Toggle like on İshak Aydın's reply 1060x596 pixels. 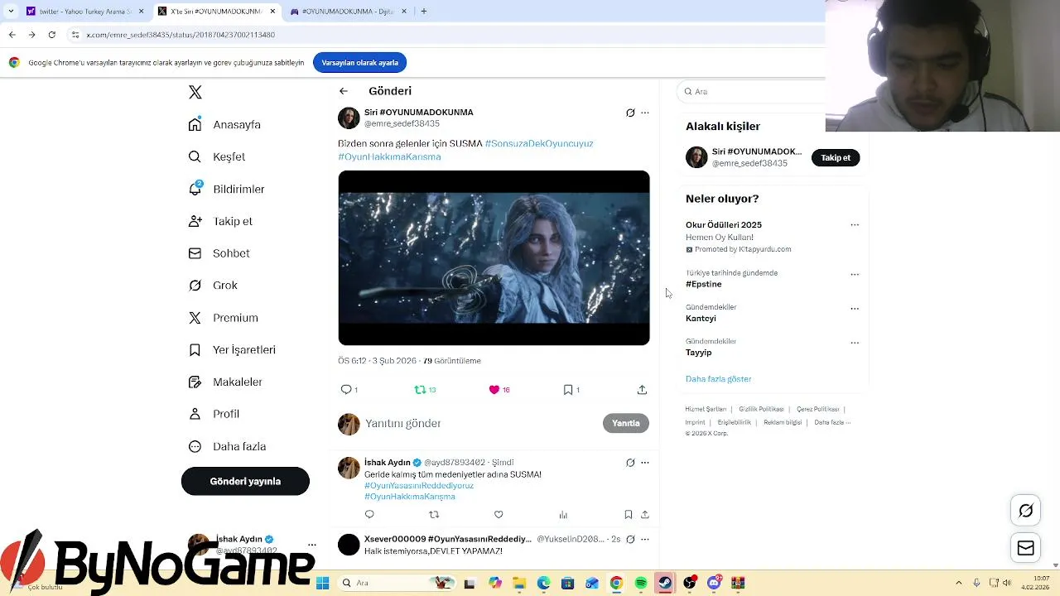tap(499, 514)
